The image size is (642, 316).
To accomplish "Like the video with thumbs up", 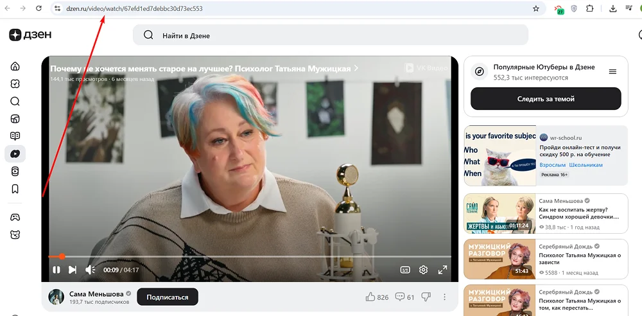I will pyautogui.click(x=370, y=297).
